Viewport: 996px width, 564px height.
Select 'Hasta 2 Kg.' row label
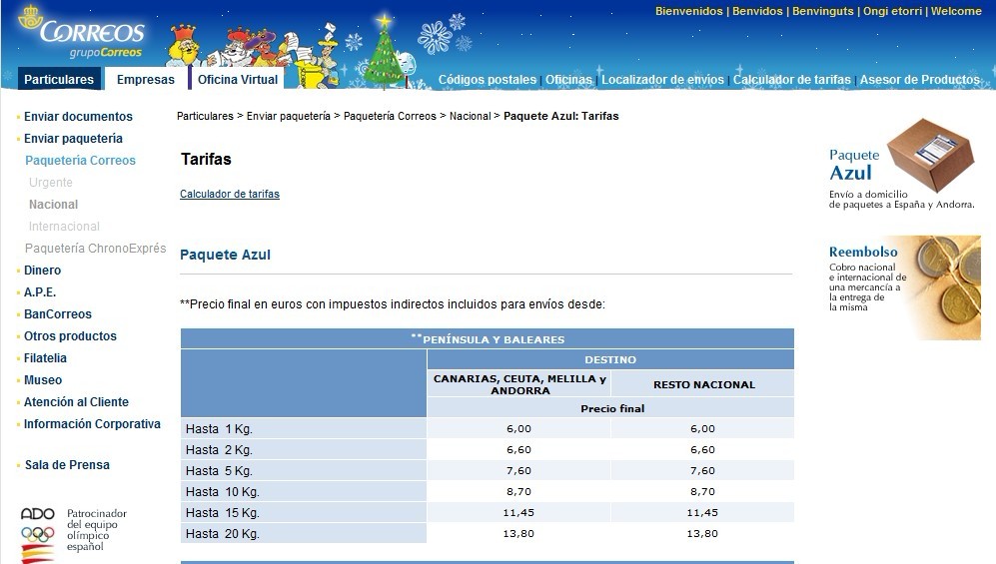[219, 450]
